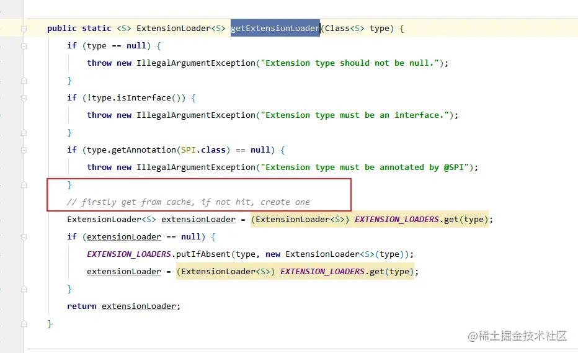Click the string "Extension type must be an interface."
The image size is (578, 353).
(x=355, y=115)
